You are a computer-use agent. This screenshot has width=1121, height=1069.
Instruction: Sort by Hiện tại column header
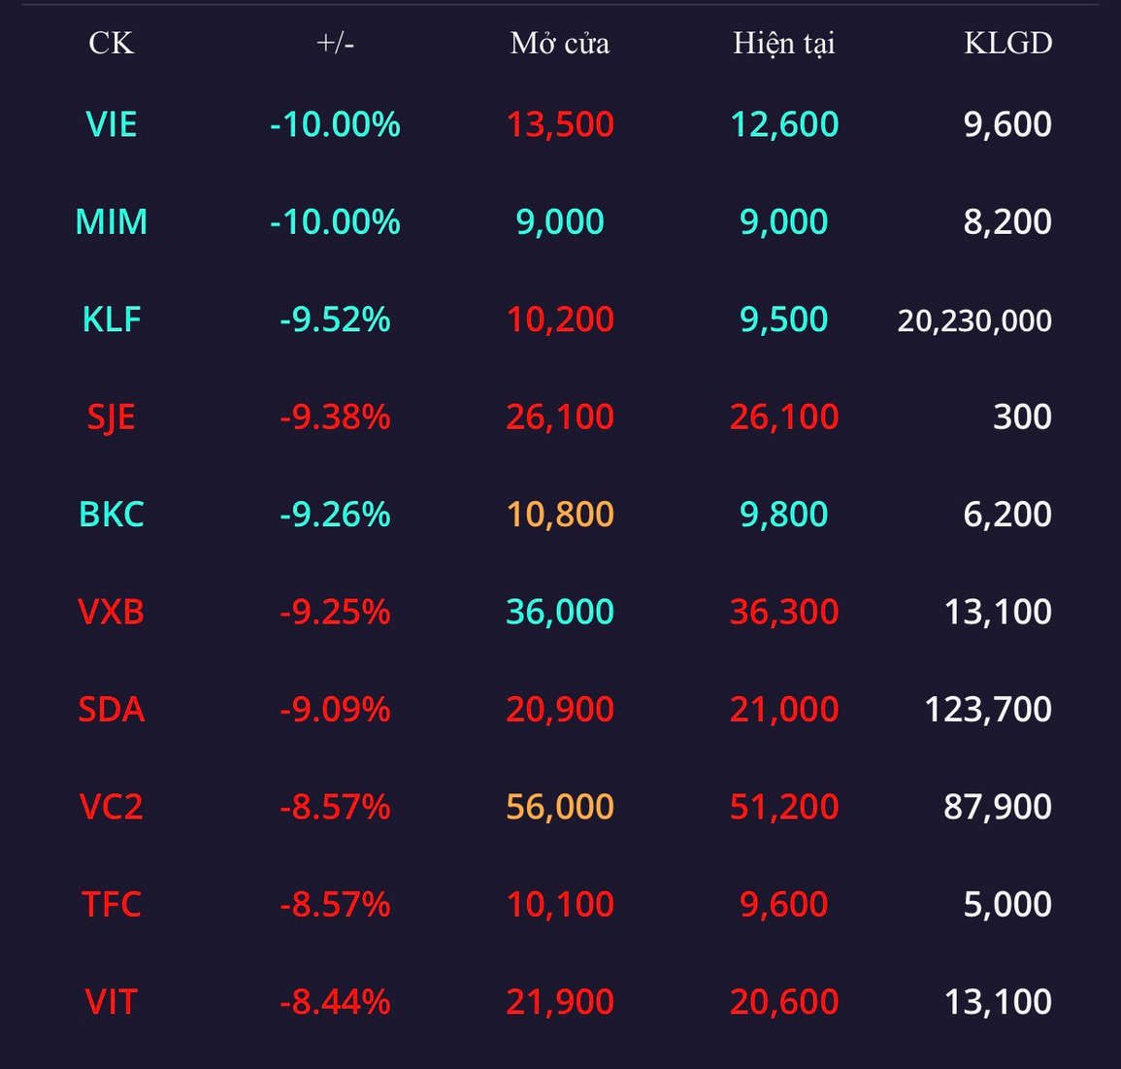(784, 44)
